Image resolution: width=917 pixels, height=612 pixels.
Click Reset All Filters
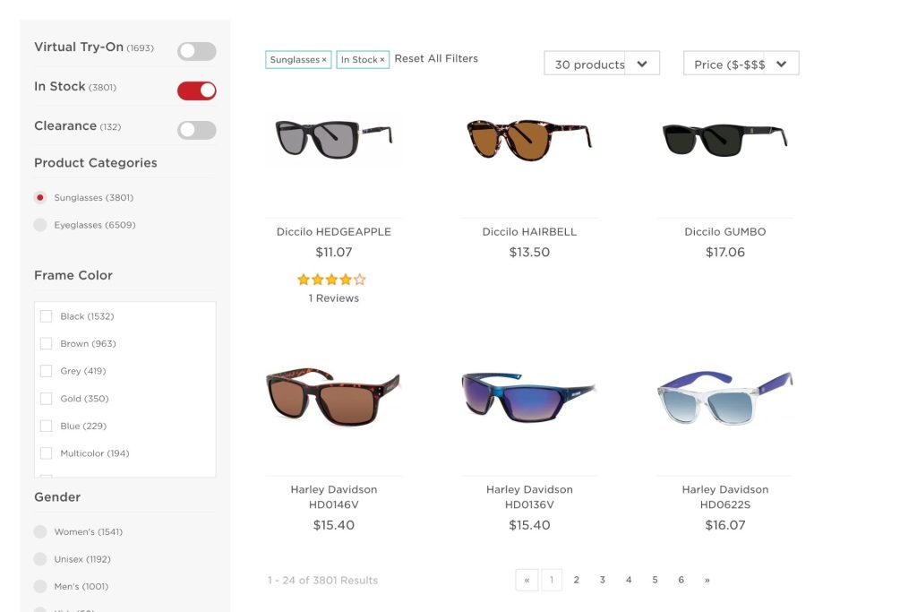[x=437, y=58]
